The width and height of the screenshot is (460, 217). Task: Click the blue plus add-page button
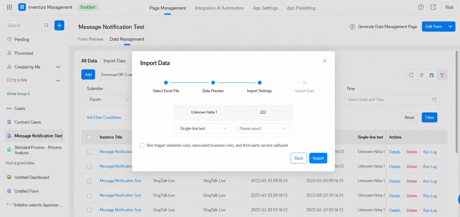(x=59, y=25)
